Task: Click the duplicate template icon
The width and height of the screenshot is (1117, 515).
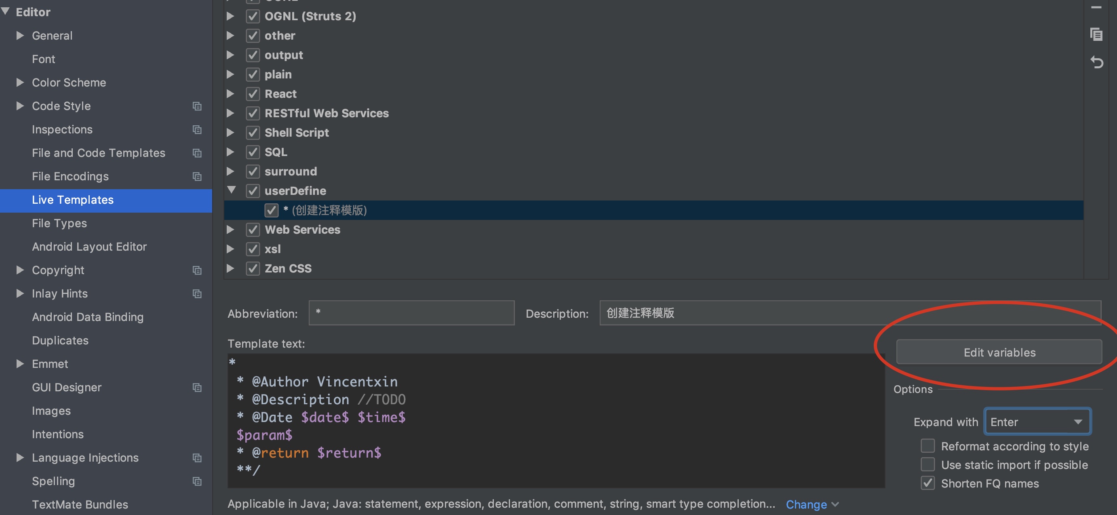Action: [x=1096, y=34]
